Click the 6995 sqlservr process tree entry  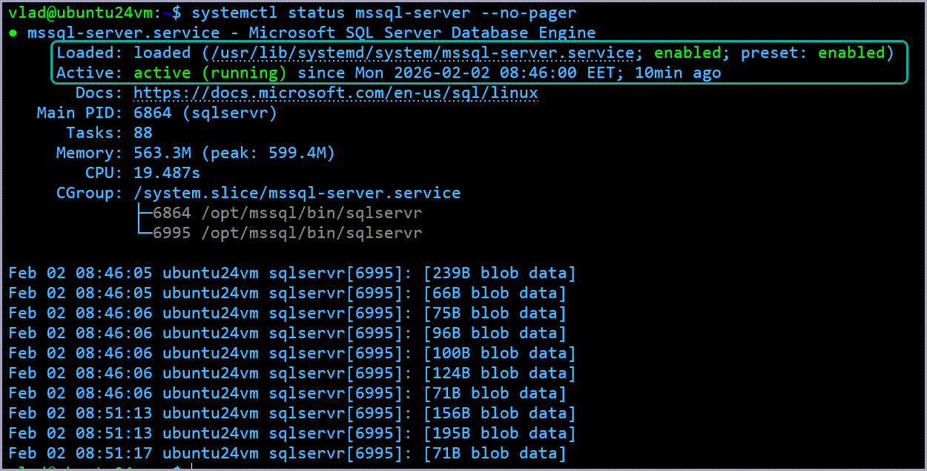(x=287, y=234)
